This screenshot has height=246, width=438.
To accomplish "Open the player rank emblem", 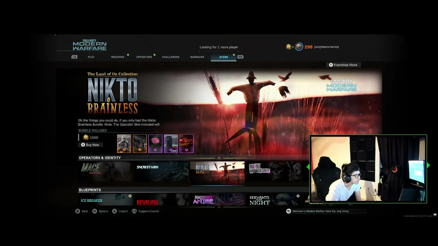I will tap(299, 47).
